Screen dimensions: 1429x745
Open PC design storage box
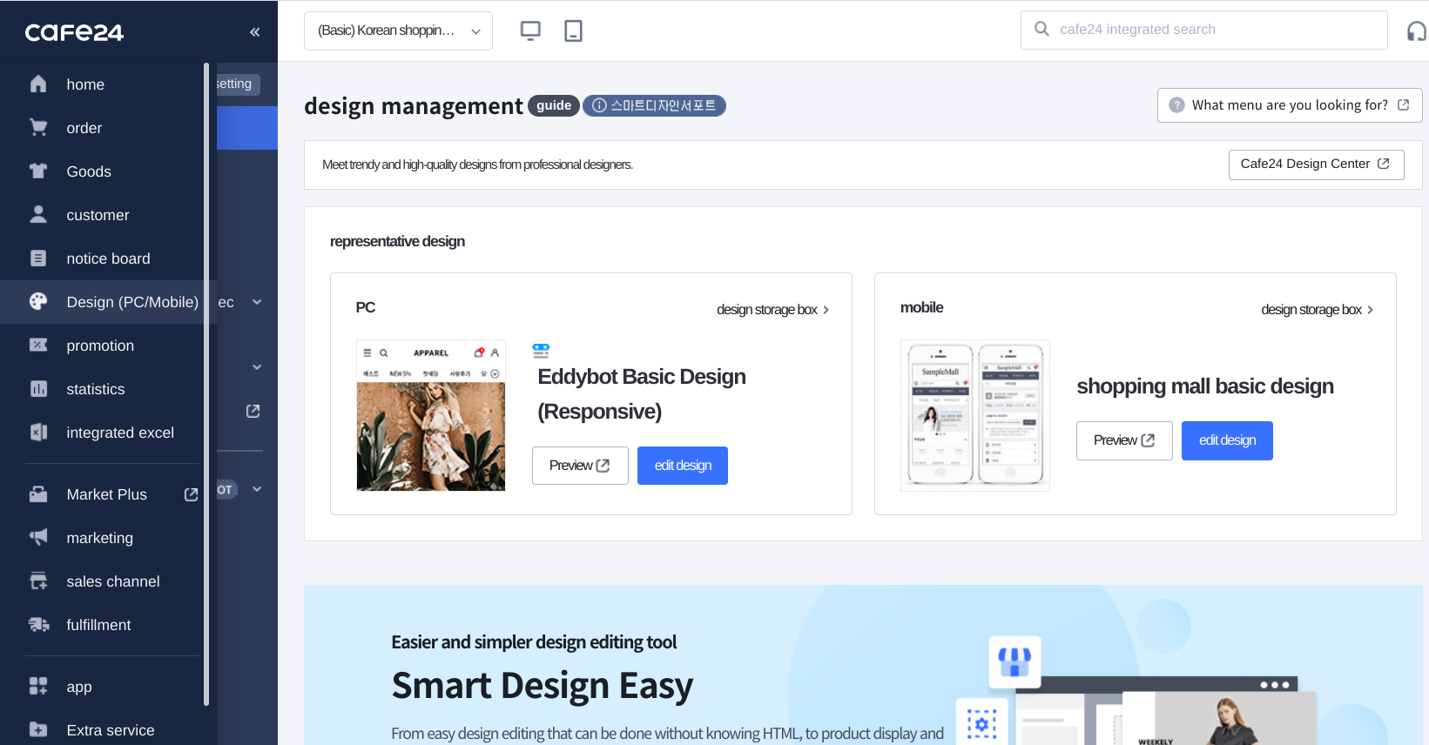coord(773,310)
